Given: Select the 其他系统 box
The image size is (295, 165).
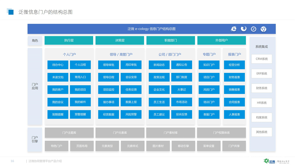Looking at the screenshot, I should coord(262,132).
